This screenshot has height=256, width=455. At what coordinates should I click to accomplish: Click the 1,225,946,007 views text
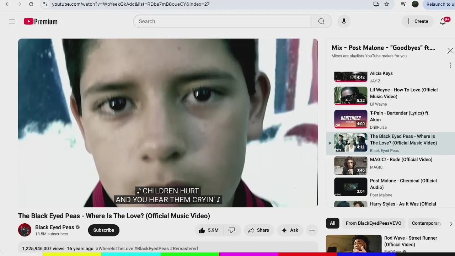point(43,249)
